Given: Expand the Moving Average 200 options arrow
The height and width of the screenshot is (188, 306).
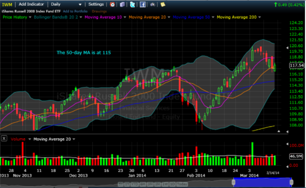Looking at the screenshot, I should pos(260,17).
